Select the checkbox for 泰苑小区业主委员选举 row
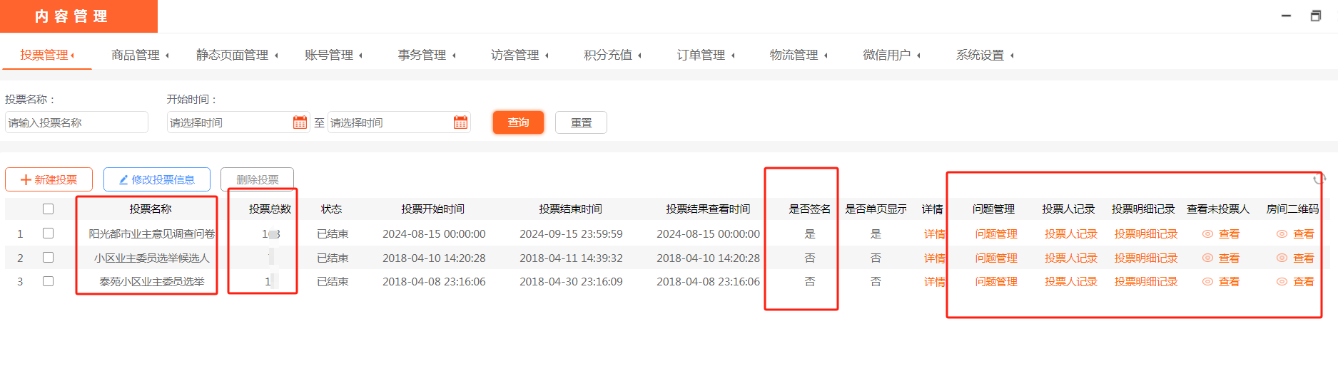Viewport: 1338px width, 373px height. [x=48, y=281]
